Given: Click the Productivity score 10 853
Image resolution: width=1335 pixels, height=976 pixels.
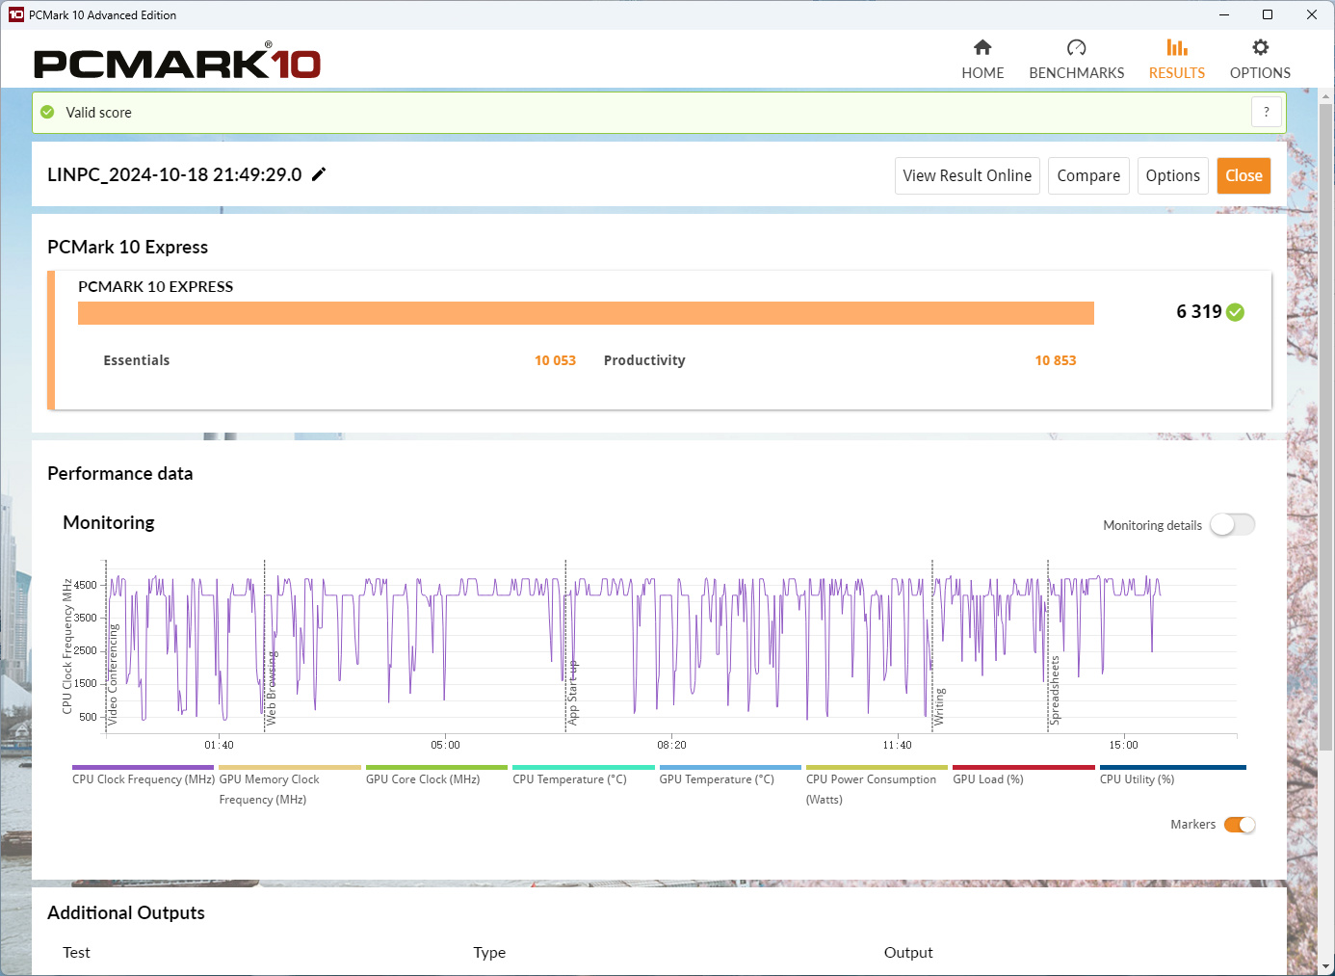Looking at the screenshot, I should (x=1056, y=360).
